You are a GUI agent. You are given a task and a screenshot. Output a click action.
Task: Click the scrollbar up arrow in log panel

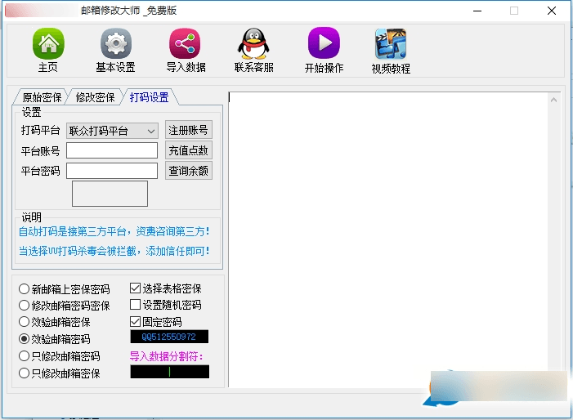[x=553, y=100]
